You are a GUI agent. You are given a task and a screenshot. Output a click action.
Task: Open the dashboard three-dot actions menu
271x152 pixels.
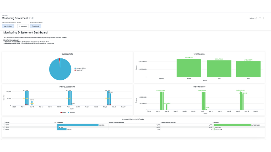pyautogui.click(x=264, y=18)
